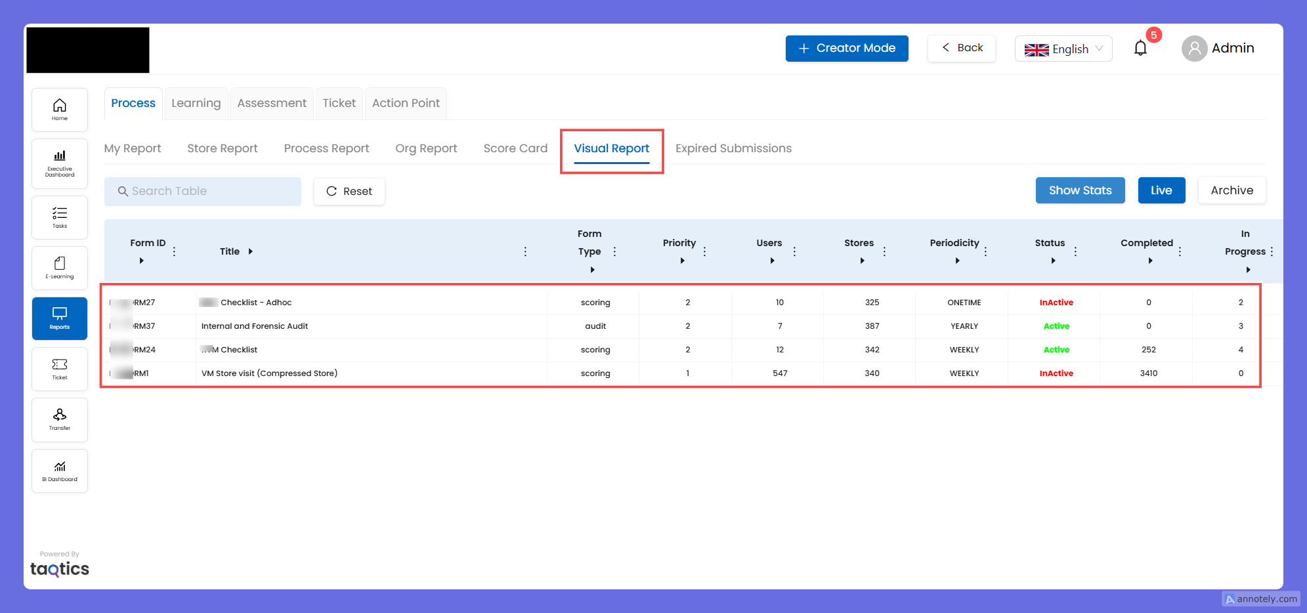Image resolution: width=1307 pixels, height=613 pixels.
Task: Open the Status column options menu
Action: tap(1075, 251)
